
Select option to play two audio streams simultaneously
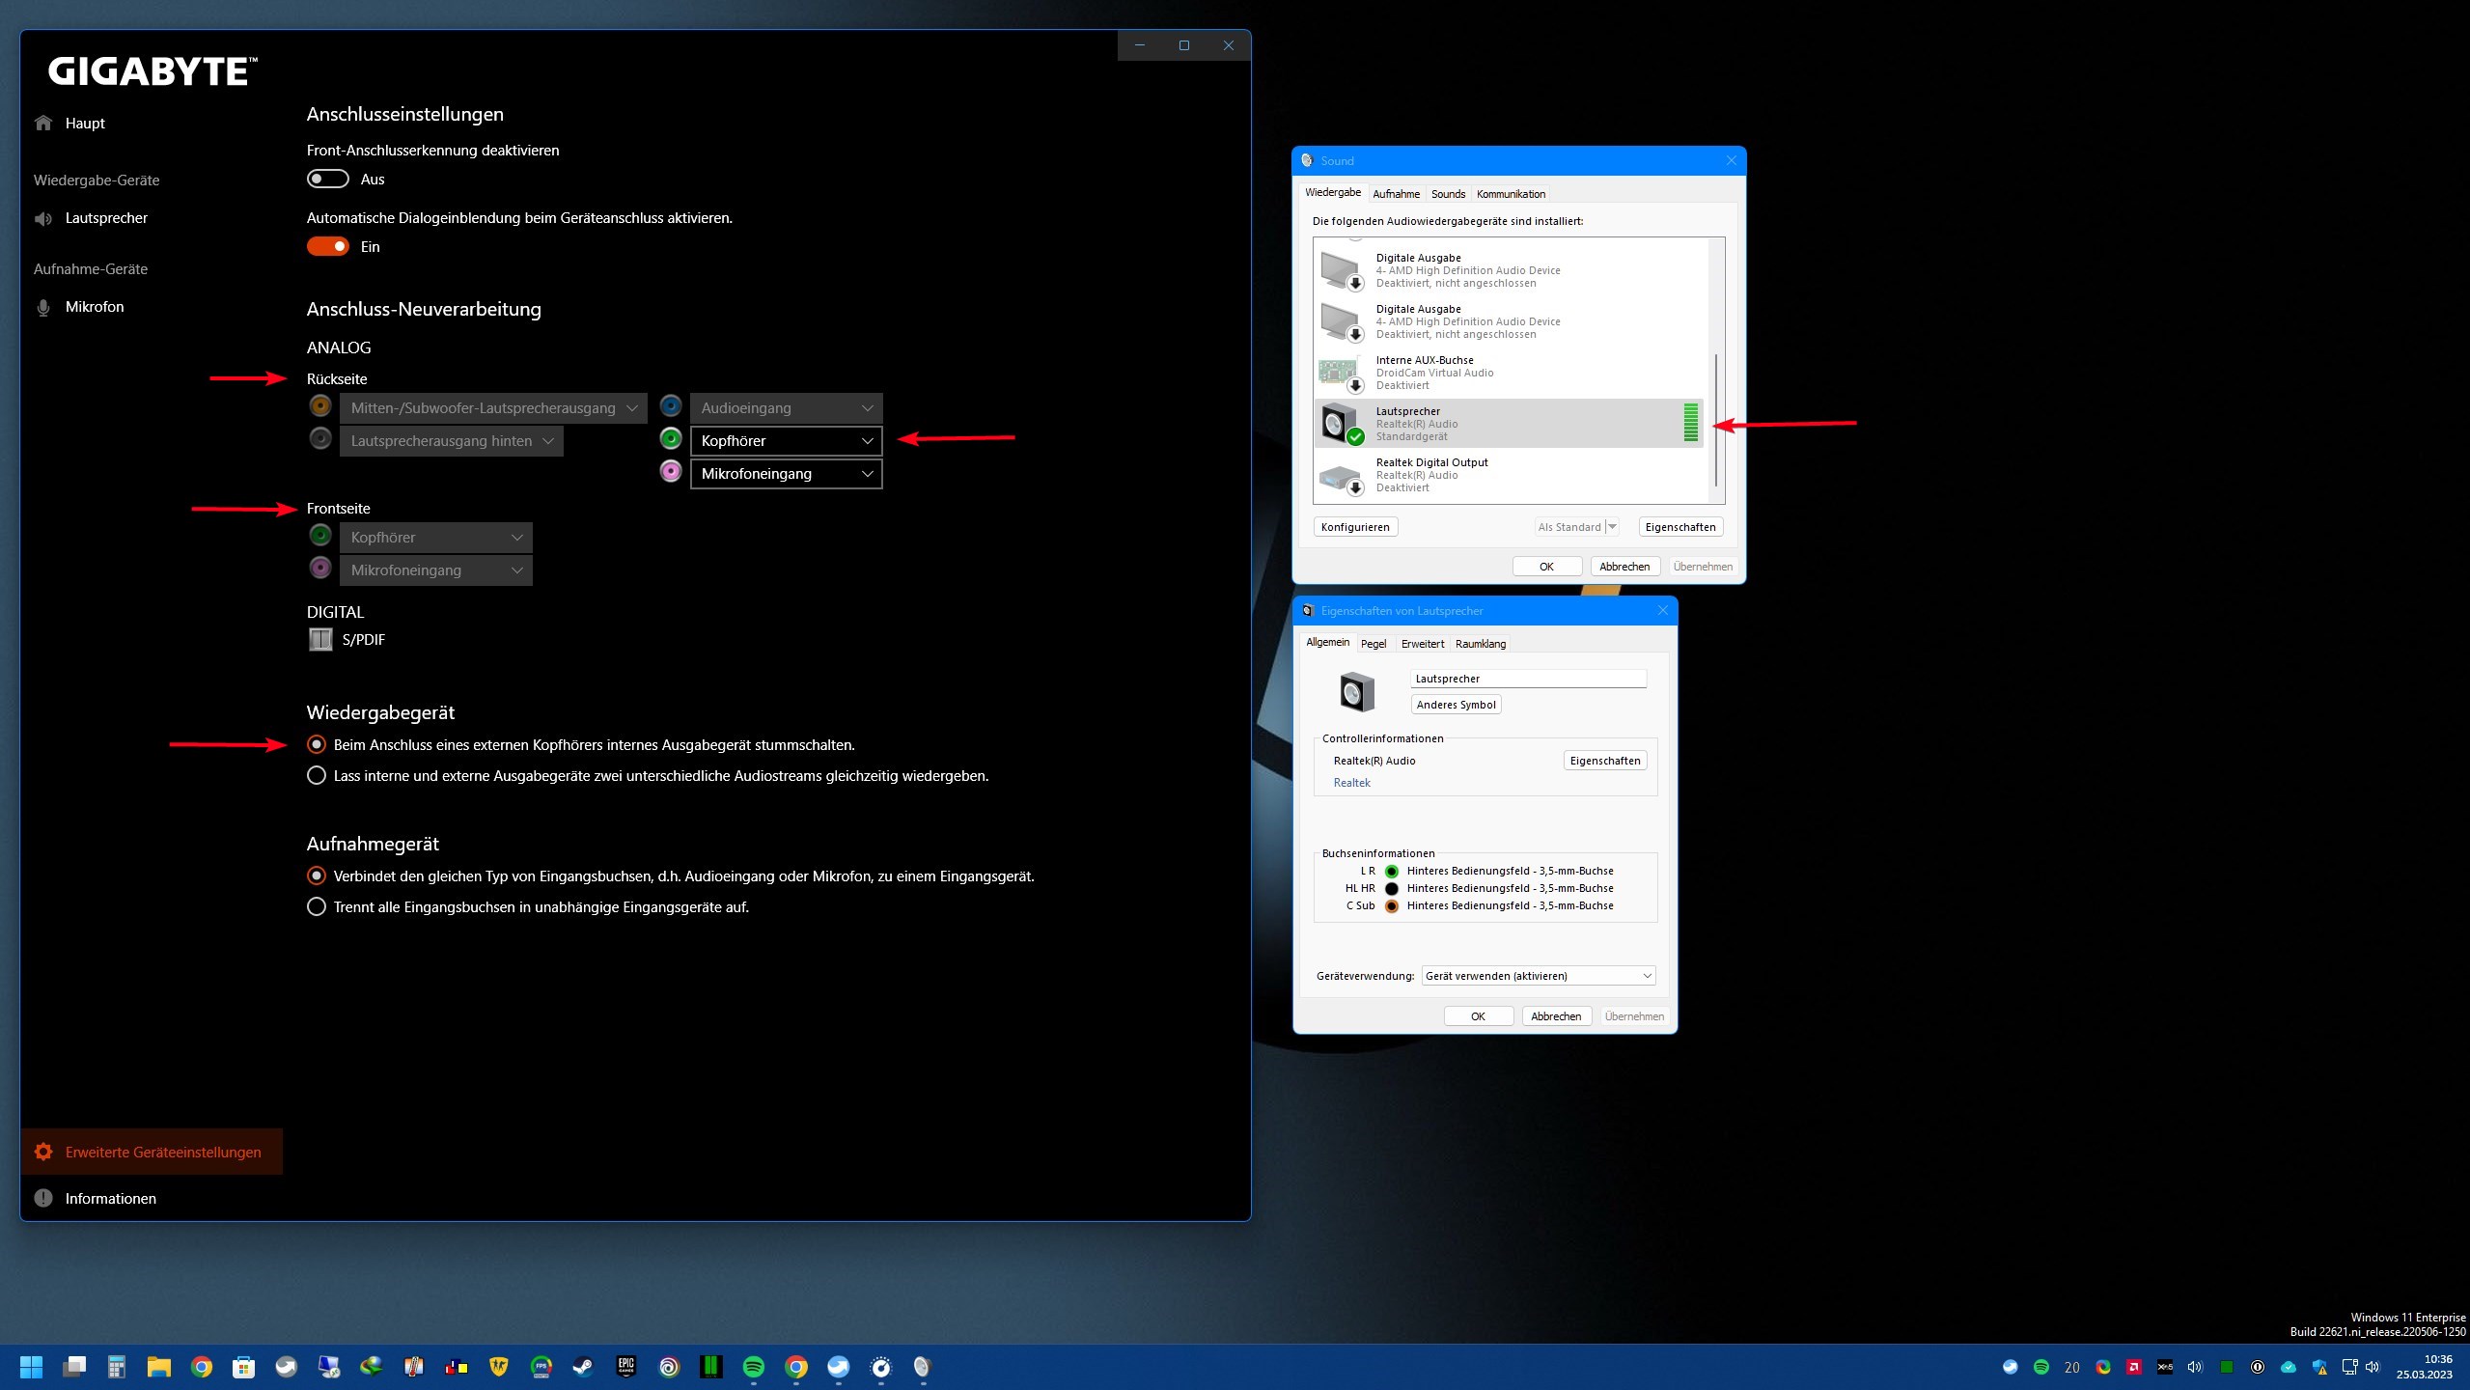(317, 776)
